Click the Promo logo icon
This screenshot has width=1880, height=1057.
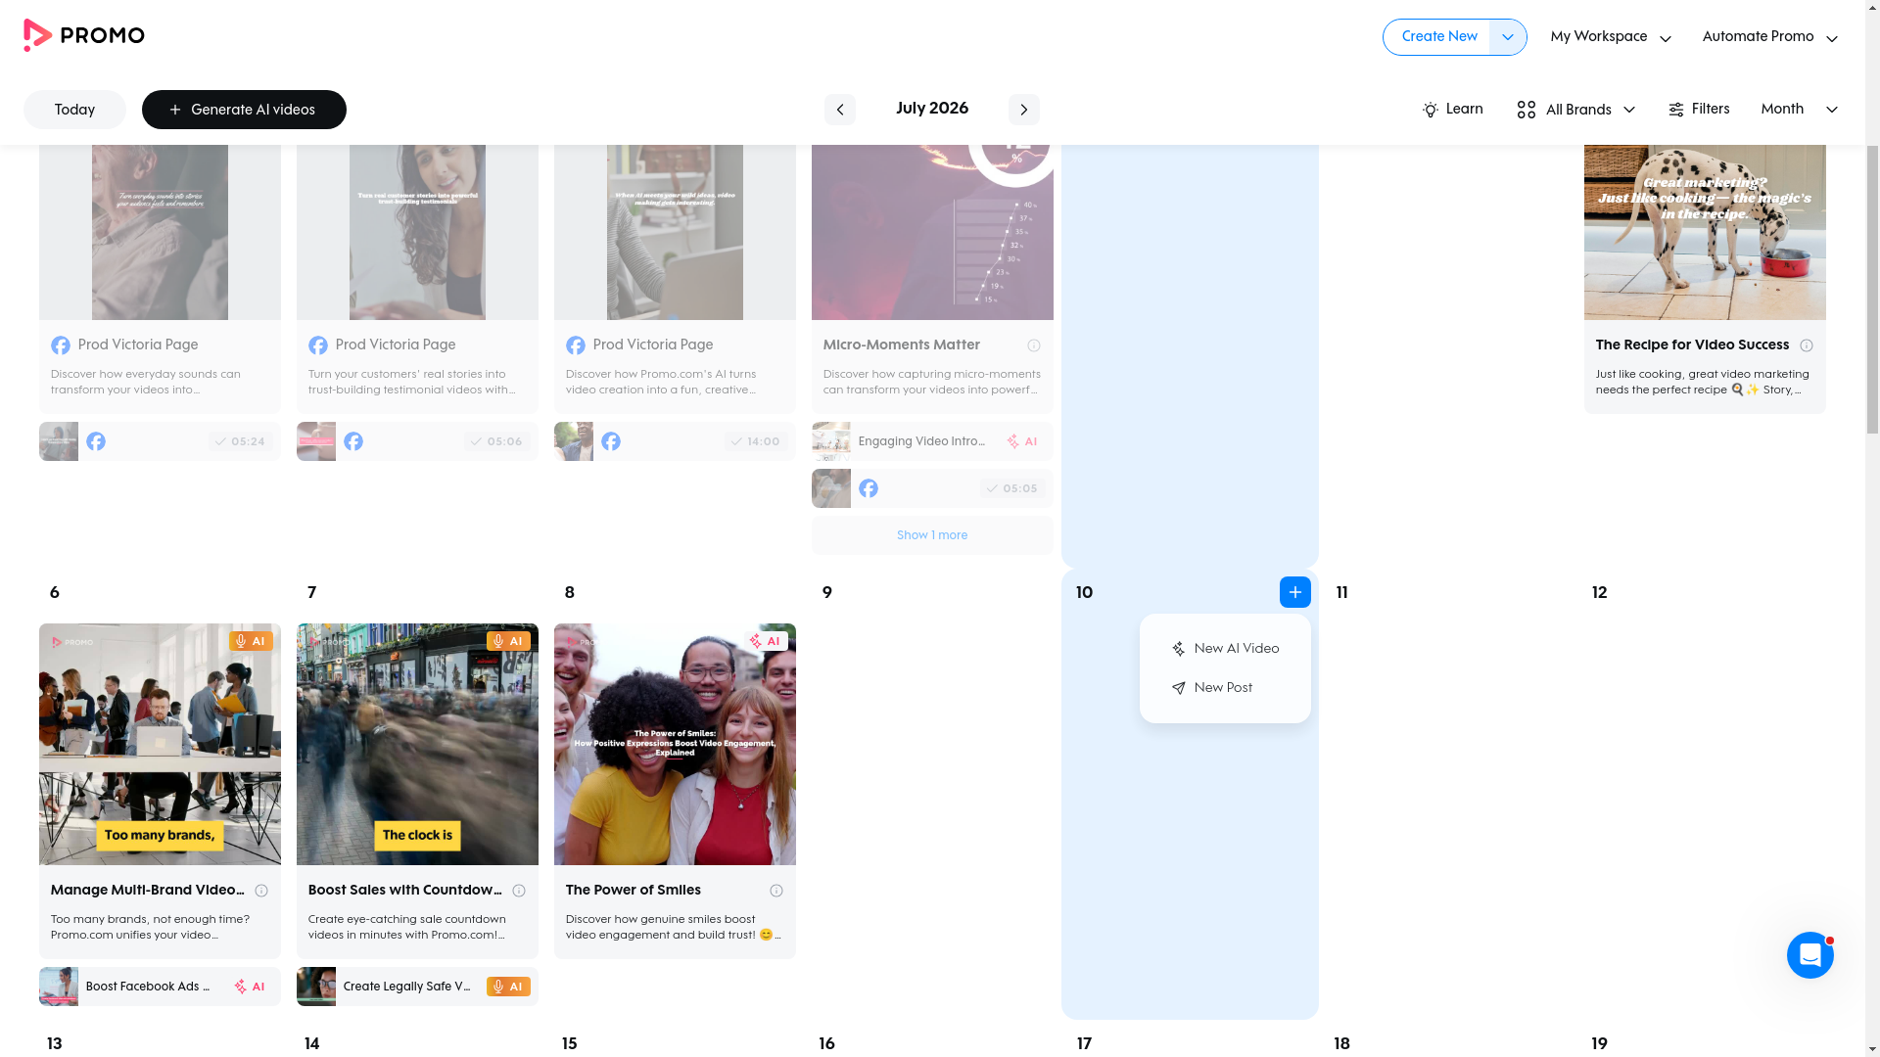point(37,35)
